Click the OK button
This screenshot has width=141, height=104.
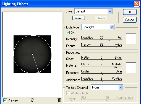tap(130, 12)
